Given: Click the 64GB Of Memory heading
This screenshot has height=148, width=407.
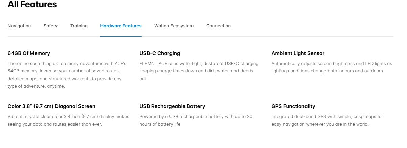Looking at the screenshot, I should [29, 53].
